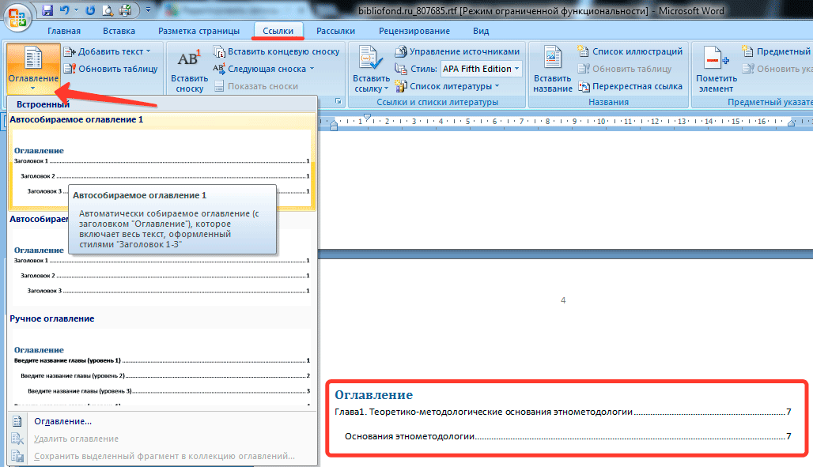Click the icon beside Оглавление... entry
This screenshot has width=813, height=467.
[17, 421]
